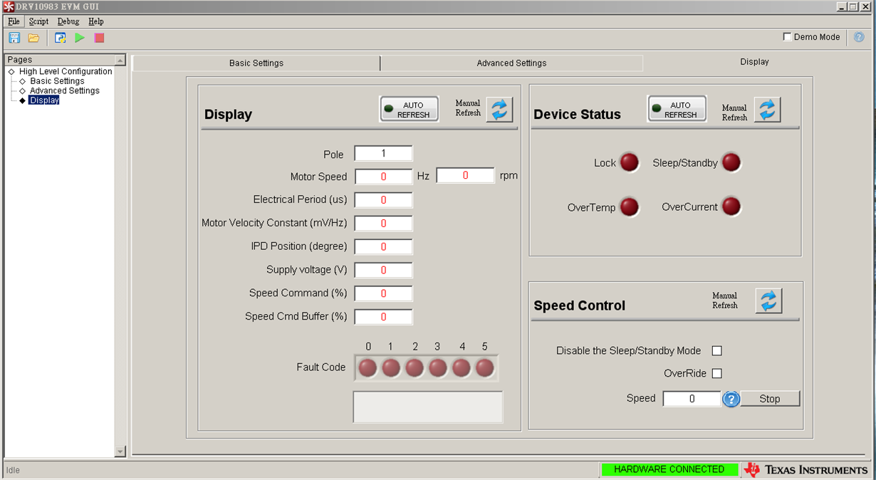Click the Pole value field
This screenshot has width=876, height=480.
pos(383,154)
